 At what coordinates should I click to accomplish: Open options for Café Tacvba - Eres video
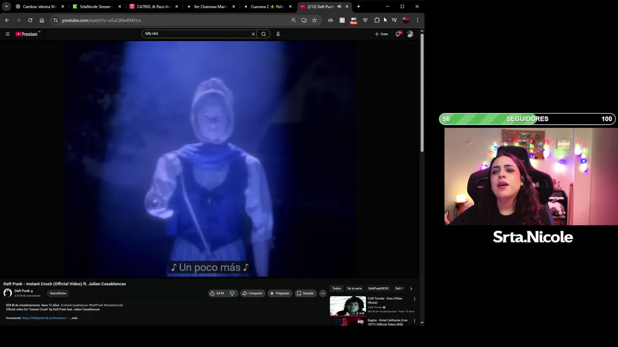click(x=414, y=299)
